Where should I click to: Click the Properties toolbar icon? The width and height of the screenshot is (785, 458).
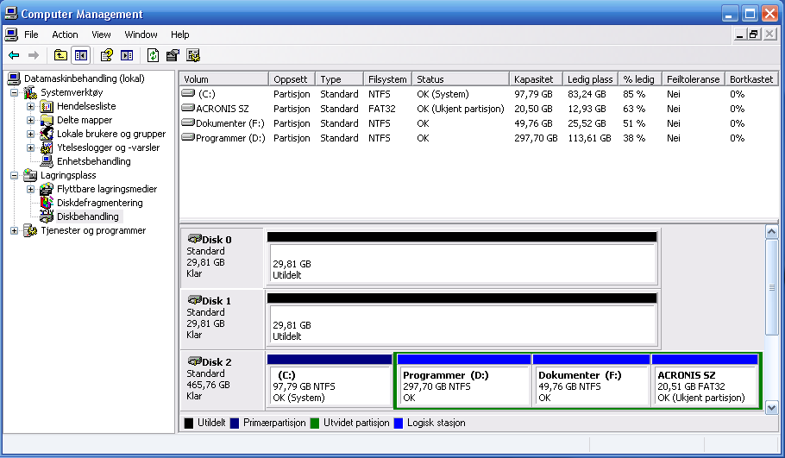(173, 55)
